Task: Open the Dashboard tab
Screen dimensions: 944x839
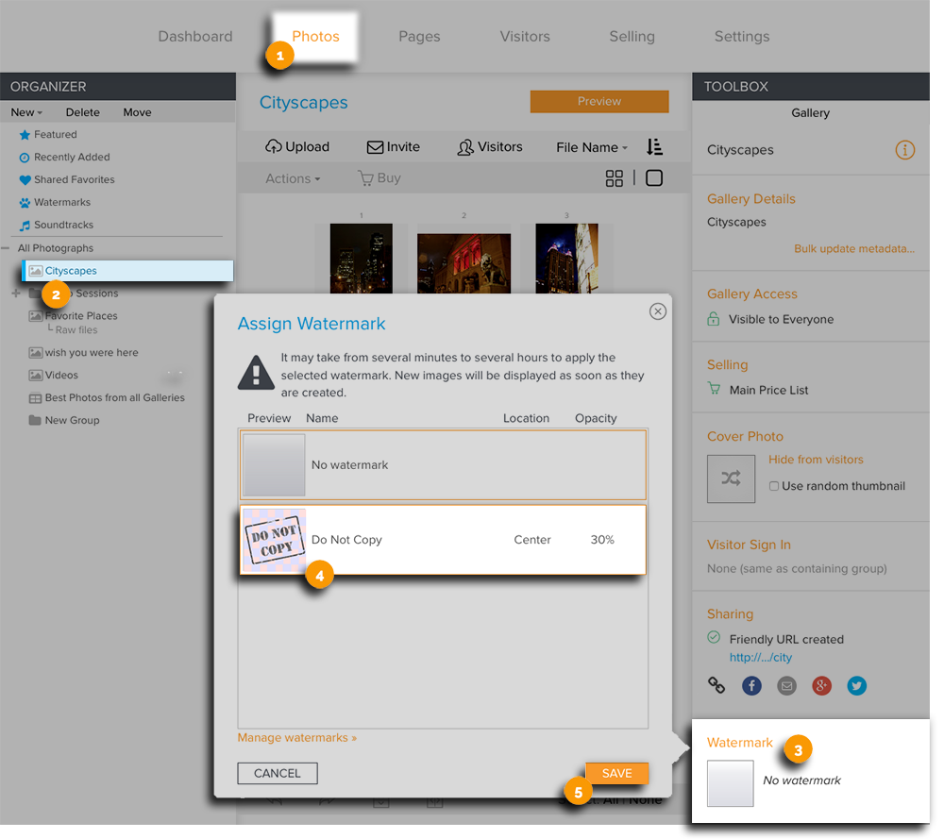Action: (195, 36)
